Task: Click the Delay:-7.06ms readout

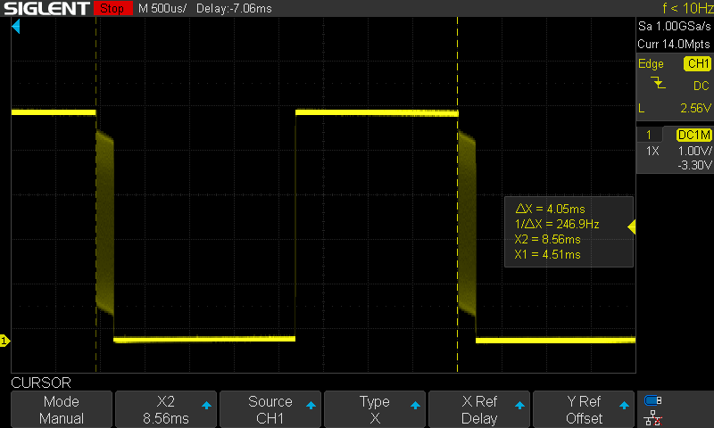Action: (234, 8)
